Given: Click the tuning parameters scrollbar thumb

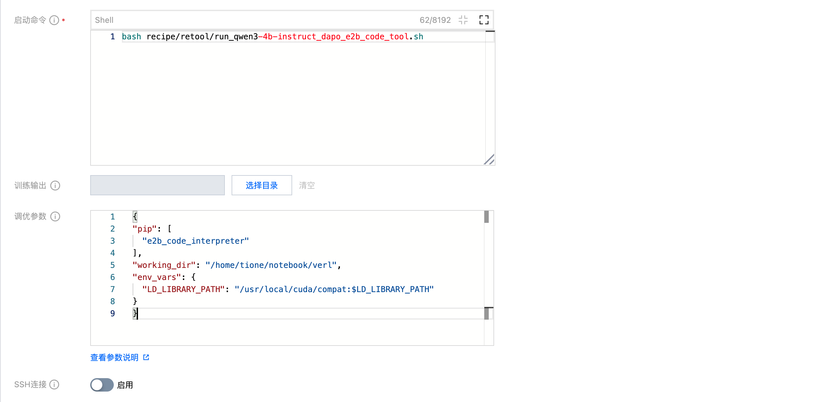Looking at the screenshot, I should click(x=486, y=217).
